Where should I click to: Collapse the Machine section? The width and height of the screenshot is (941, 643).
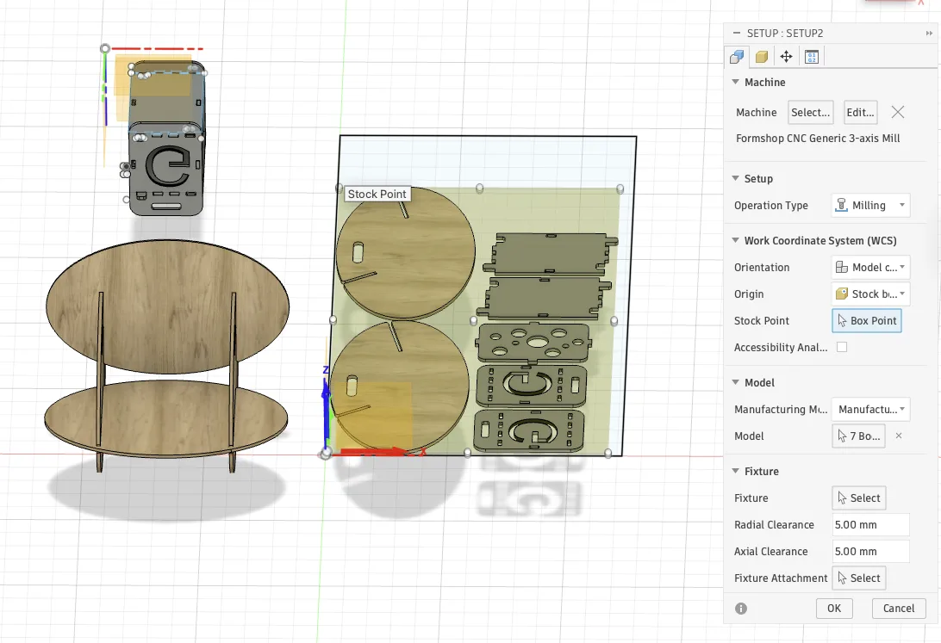coord(735,82)
